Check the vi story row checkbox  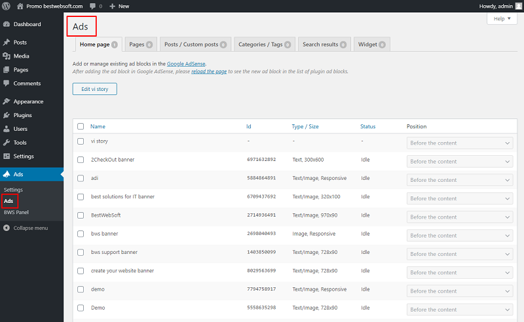pyautogui.click(x=81, y=141)
